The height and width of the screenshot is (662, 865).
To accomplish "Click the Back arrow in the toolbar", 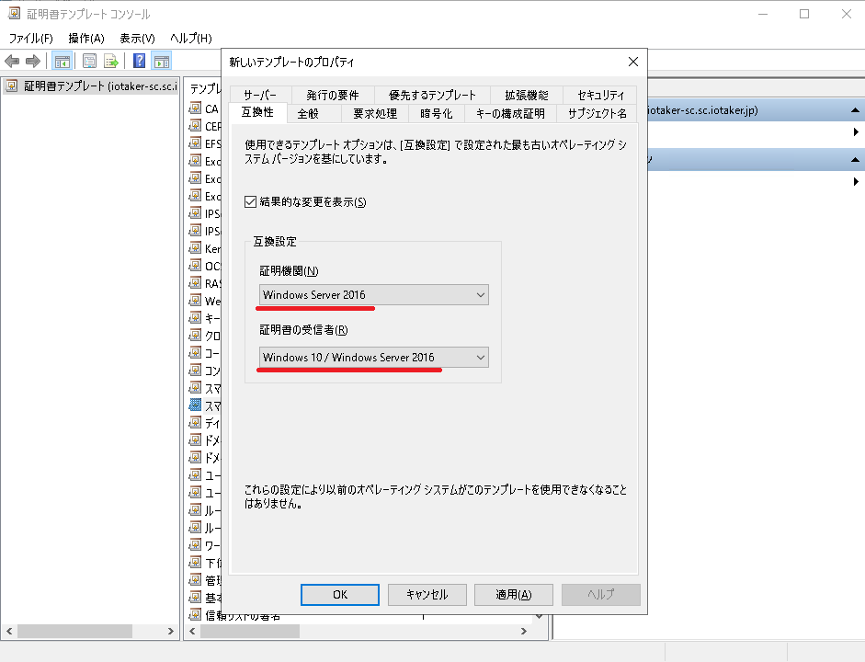I will (12, 62).
